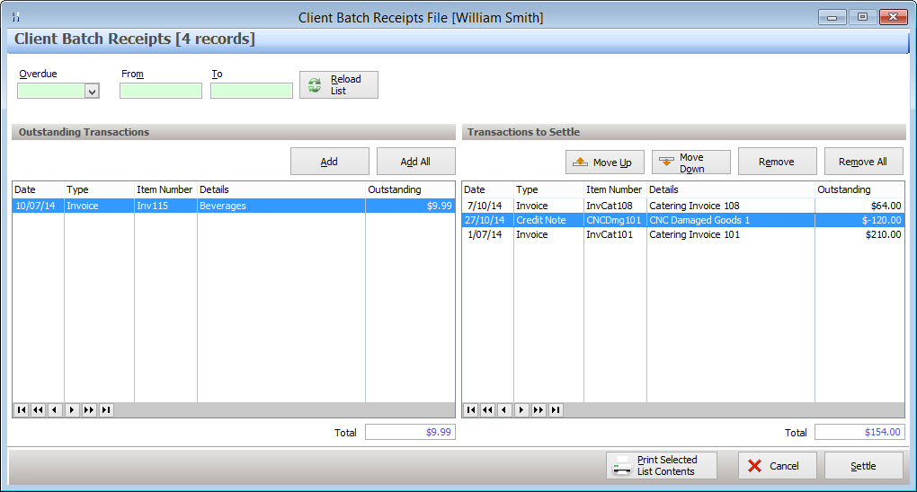
Task: Click Print Selected List Contents button
Action: 662,465
